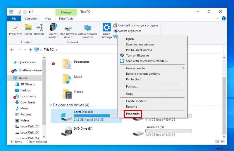Click the Up one level arrow

click(x=30, y=50)
